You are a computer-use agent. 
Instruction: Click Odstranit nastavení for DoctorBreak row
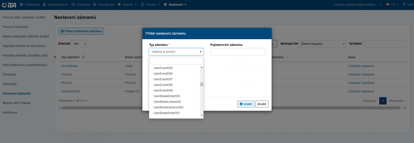click(361, 66)
